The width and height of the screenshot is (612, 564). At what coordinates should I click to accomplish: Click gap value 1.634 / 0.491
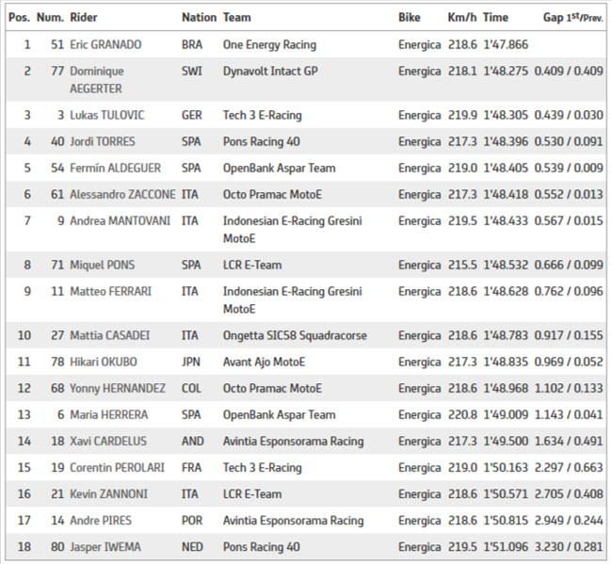(569, 441)
